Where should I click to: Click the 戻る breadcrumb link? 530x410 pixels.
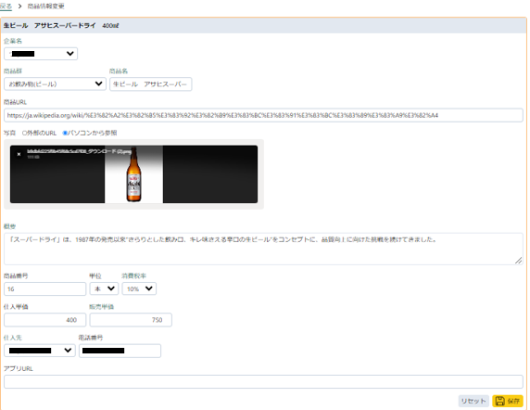(6, 6)
